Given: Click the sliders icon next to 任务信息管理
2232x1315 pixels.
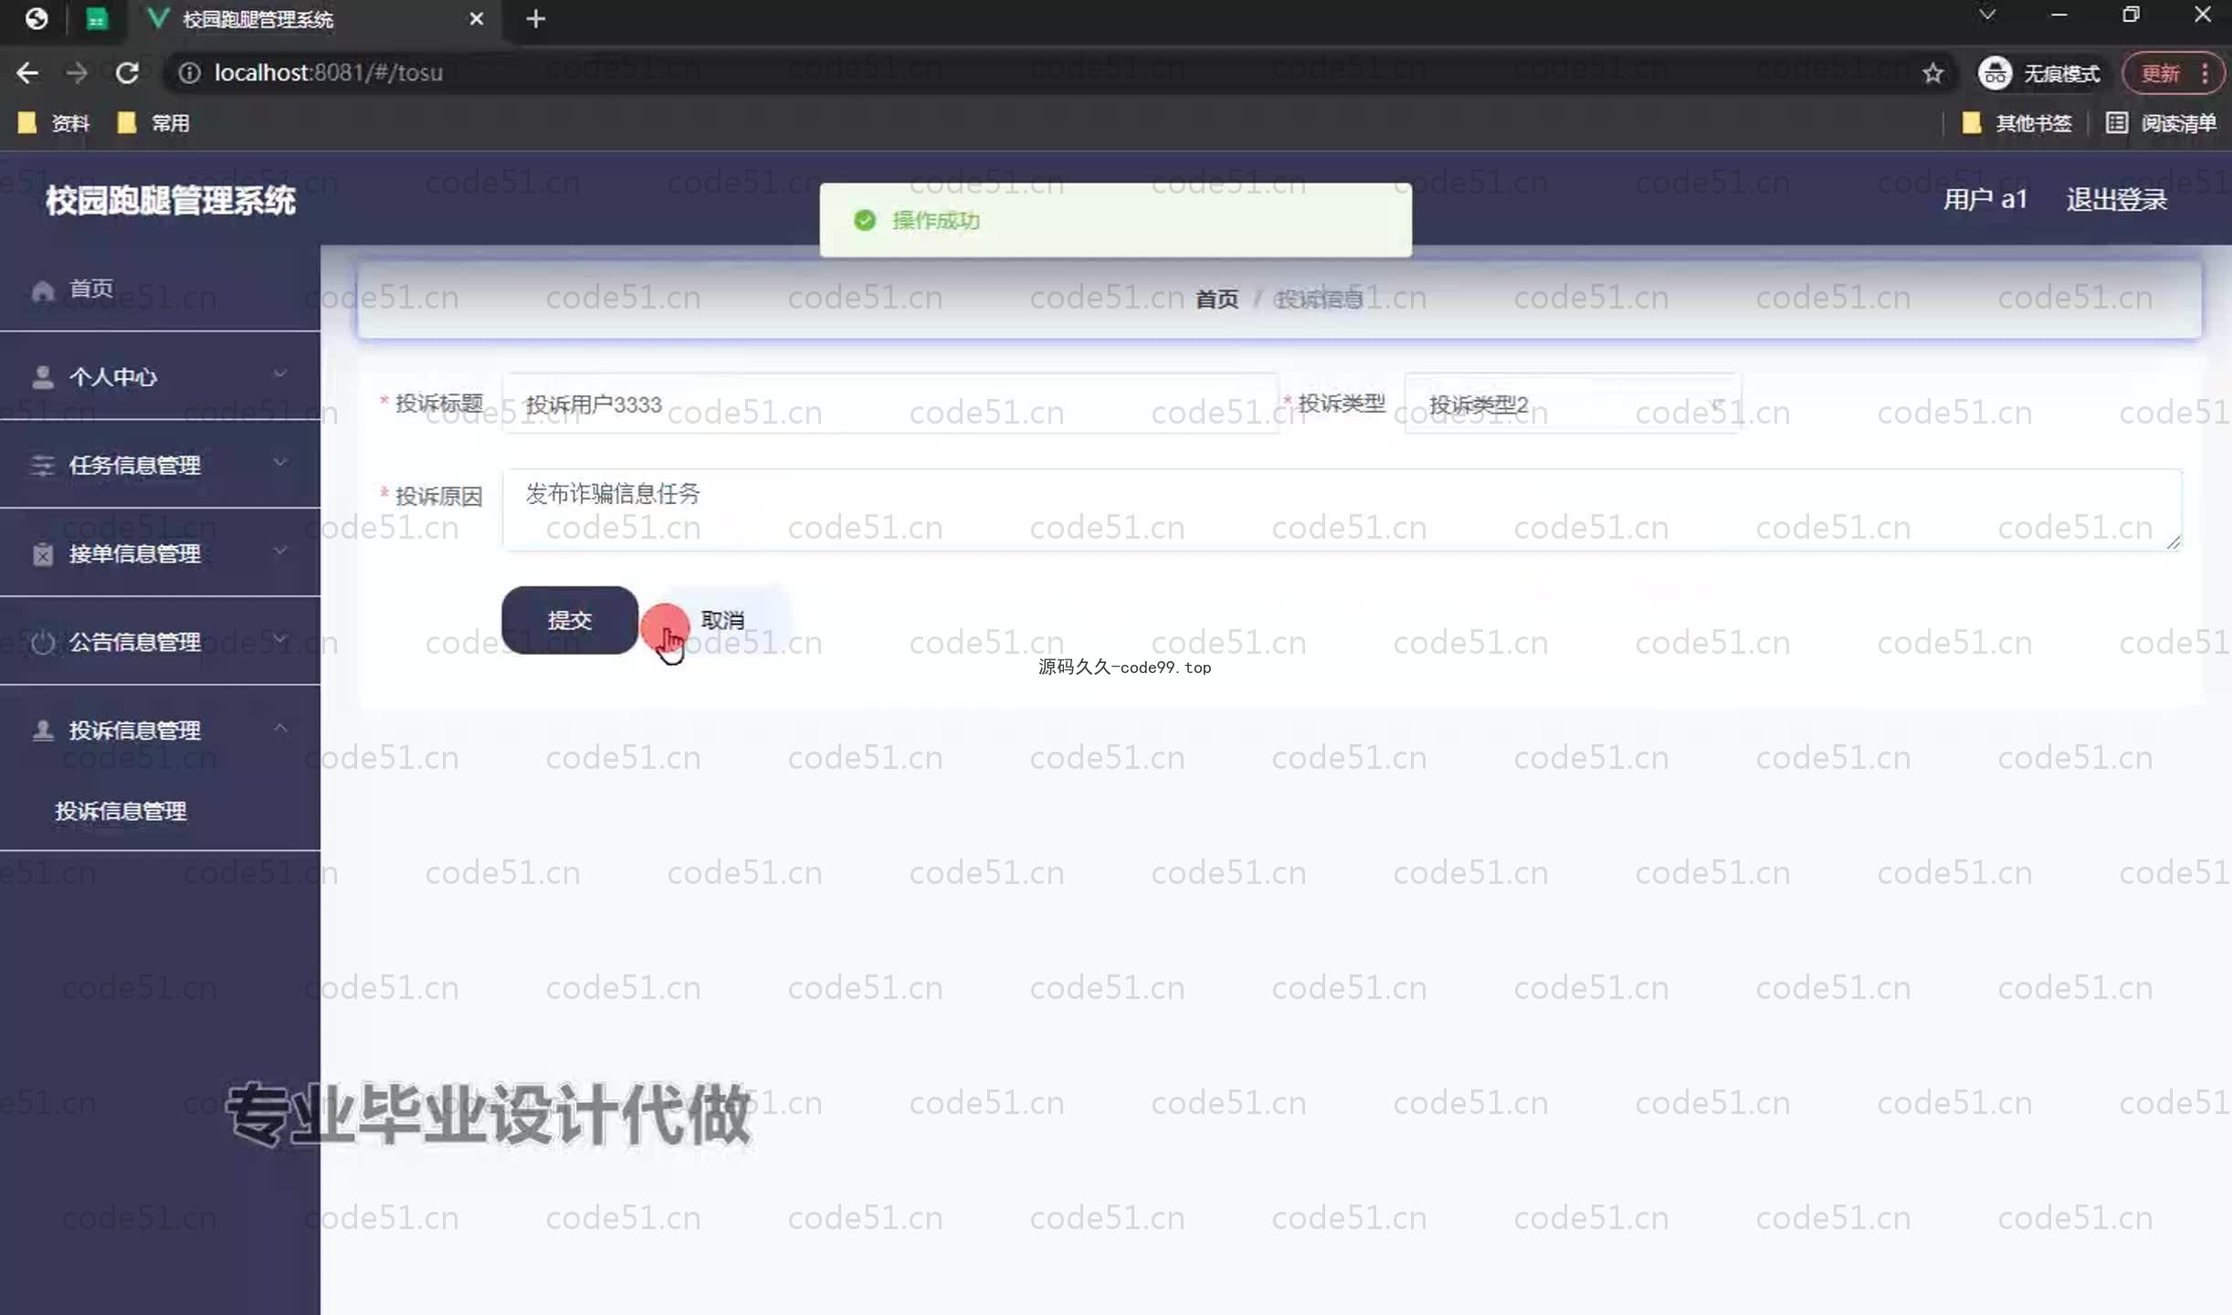Looking at the screenshot, I should pyautogui.click(x=43, y=466).
